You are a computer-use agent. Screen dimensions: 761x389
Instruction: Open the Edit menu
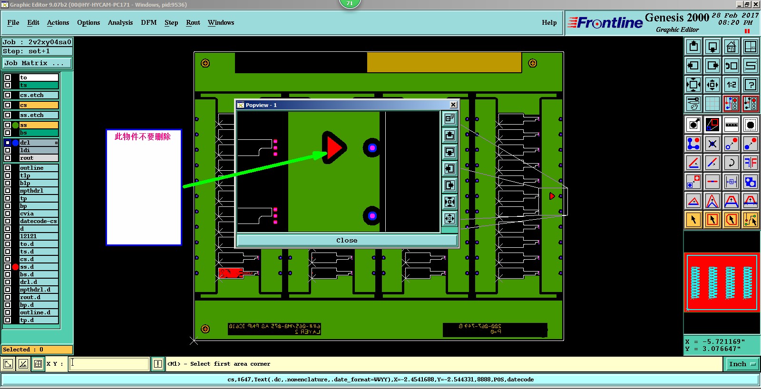33,22
